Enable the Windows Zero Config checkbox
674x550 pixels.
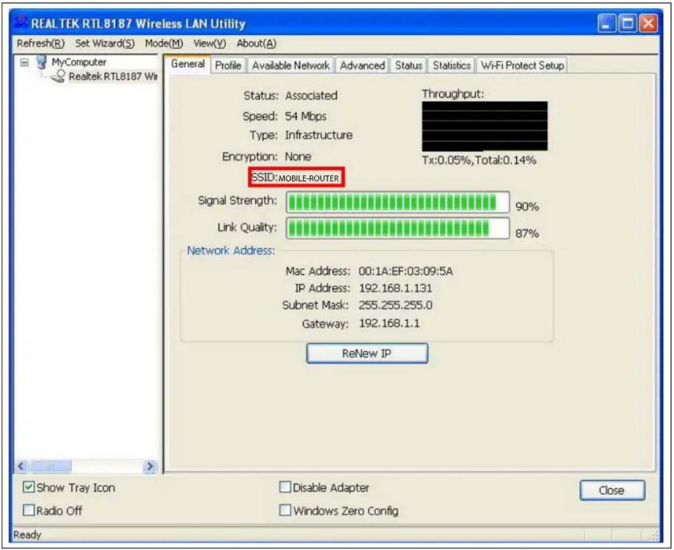pos(285,511)
